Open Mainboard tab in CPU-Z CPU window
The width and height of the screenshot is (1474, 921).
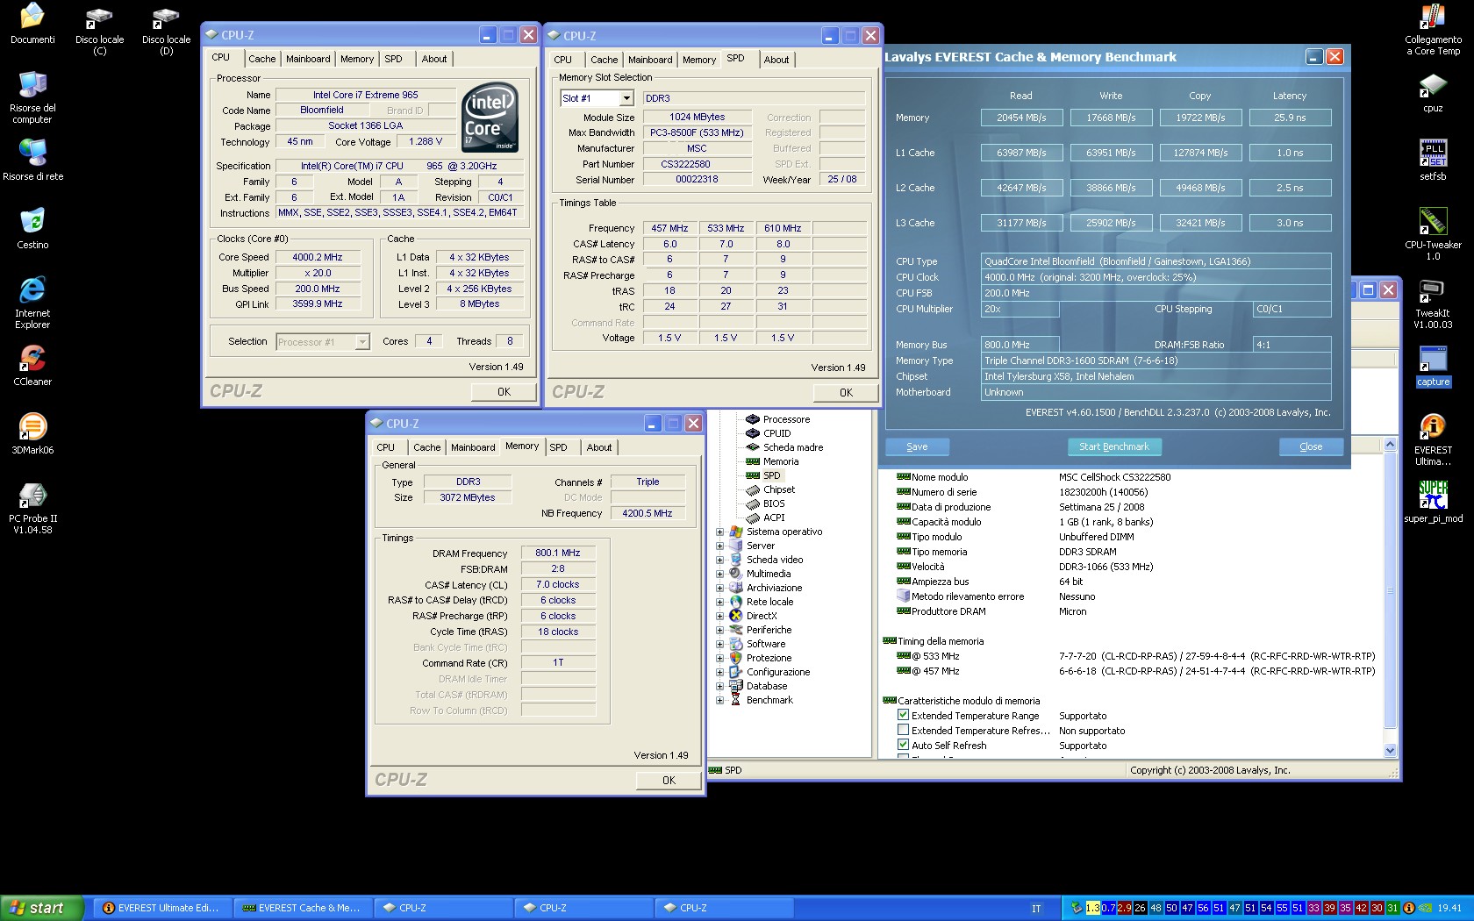click(x=308, y=59)
